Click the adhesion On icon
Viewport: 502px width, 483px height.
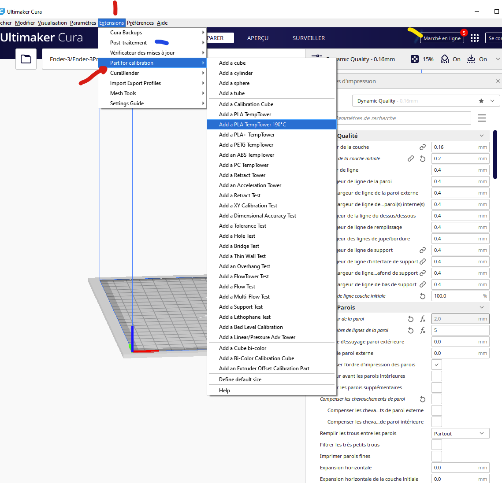click(471, 59)
